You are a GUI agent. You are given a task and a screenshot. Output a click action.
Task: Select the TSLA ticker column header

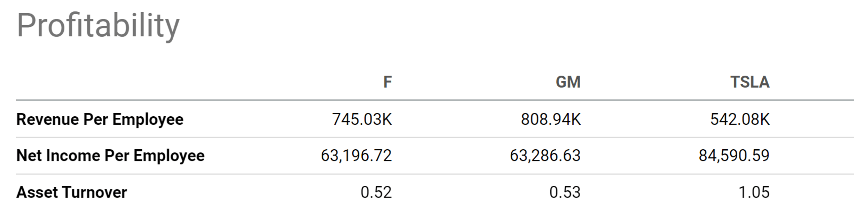coord(750,82)
